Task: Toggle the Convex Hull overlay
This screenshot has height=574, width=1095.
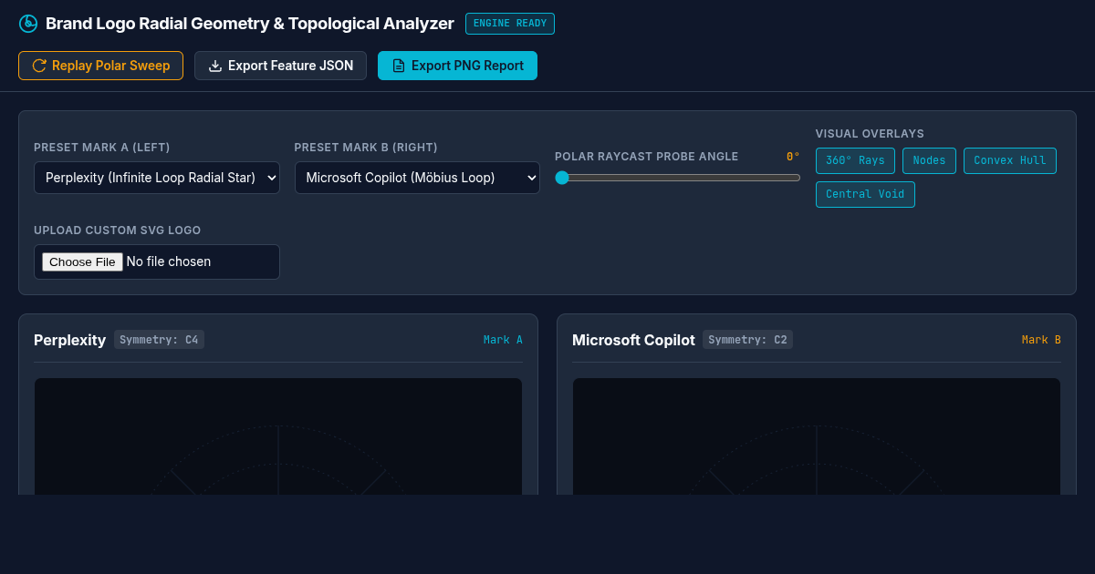Action: pos(1010,160)
